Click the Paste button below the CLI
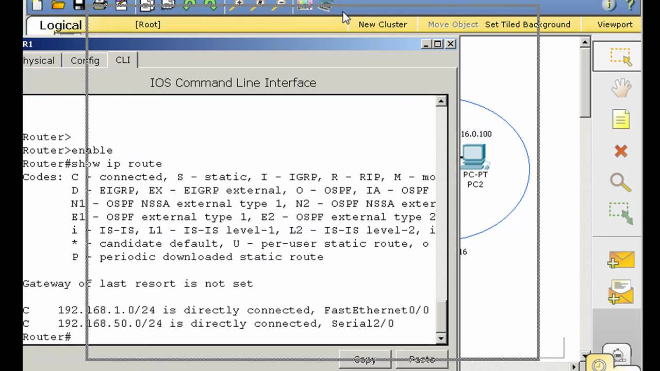The height and width of the screenshot is (371, 660). click(422, 359)
